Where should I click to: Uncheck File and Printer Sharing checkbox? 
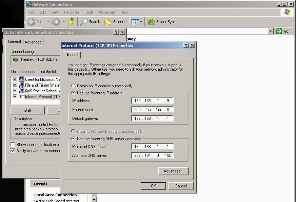(15, 85)
